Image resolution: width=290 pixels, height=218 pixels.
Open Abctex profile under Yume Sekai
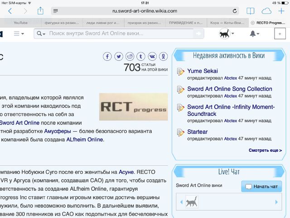pyautogui.click(x=231, y=78)
